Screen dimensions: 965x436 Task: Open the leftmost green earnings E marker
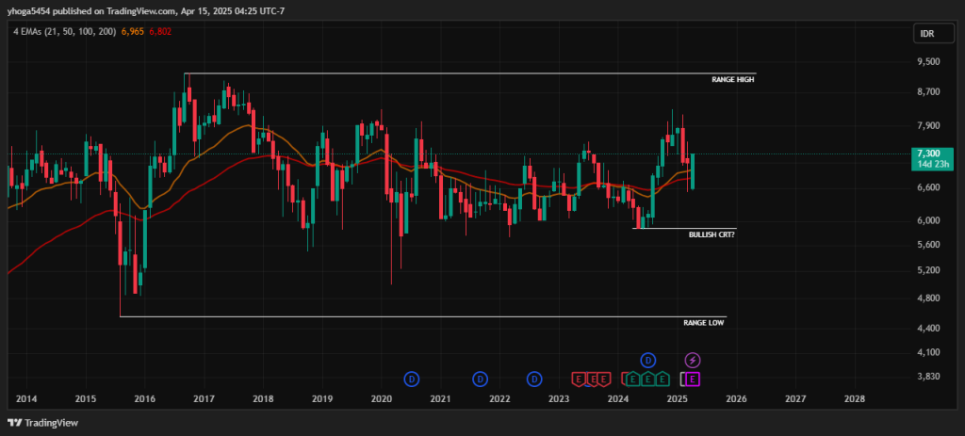[x=633, y=379]
